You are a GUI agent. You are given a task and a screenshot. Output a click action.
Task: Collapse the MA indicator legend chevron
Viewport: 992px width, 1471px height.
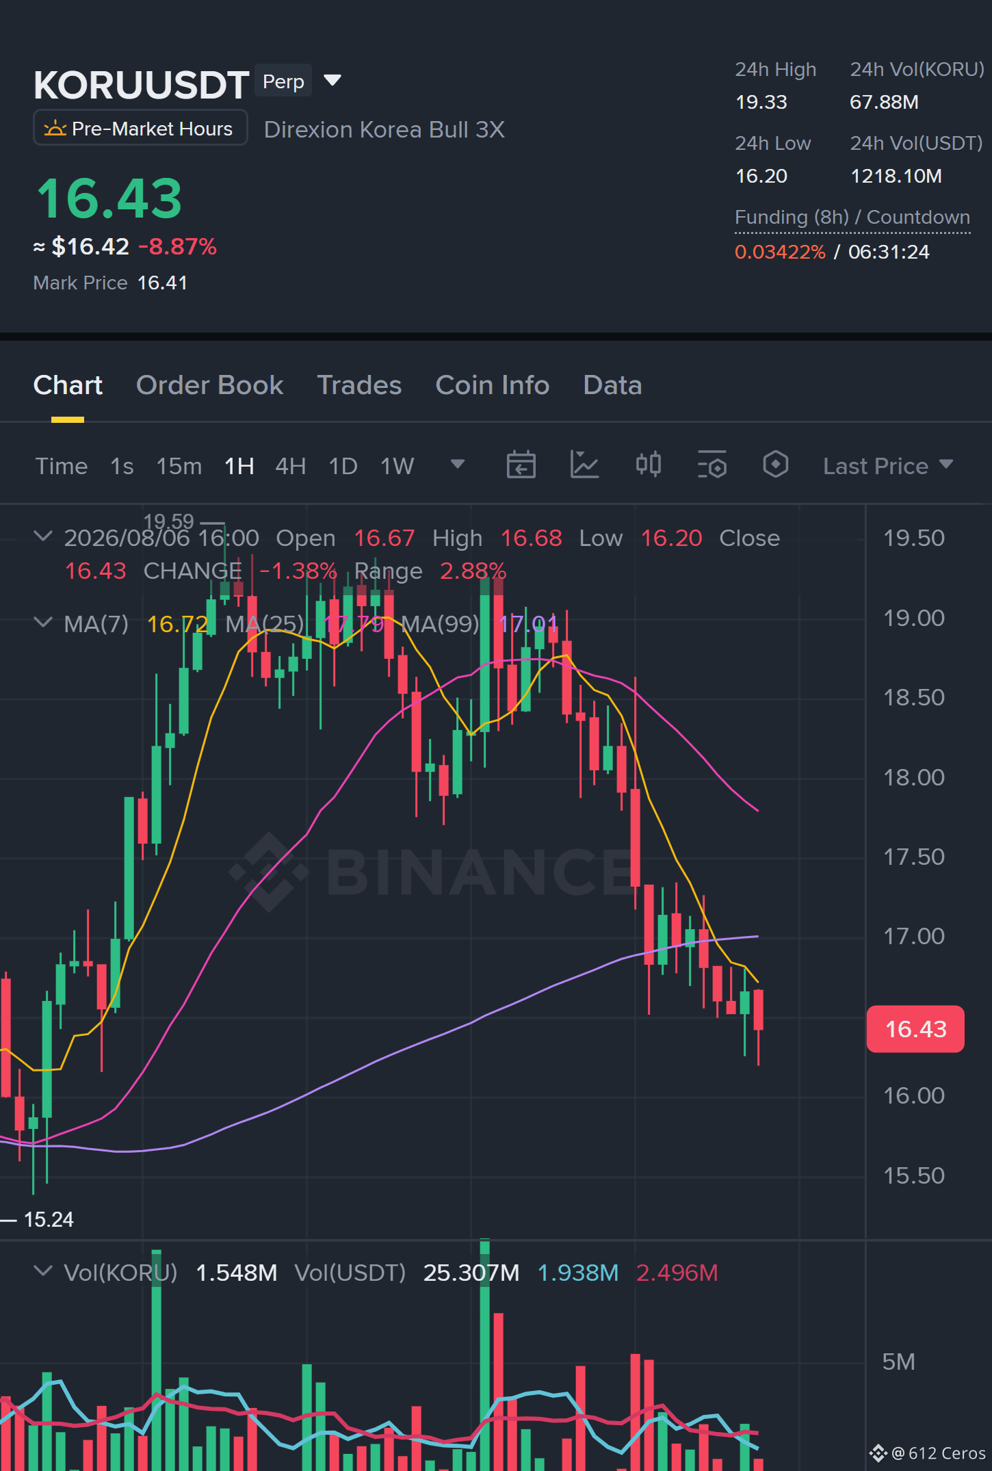pyautogui.click(x=43, y=623)
